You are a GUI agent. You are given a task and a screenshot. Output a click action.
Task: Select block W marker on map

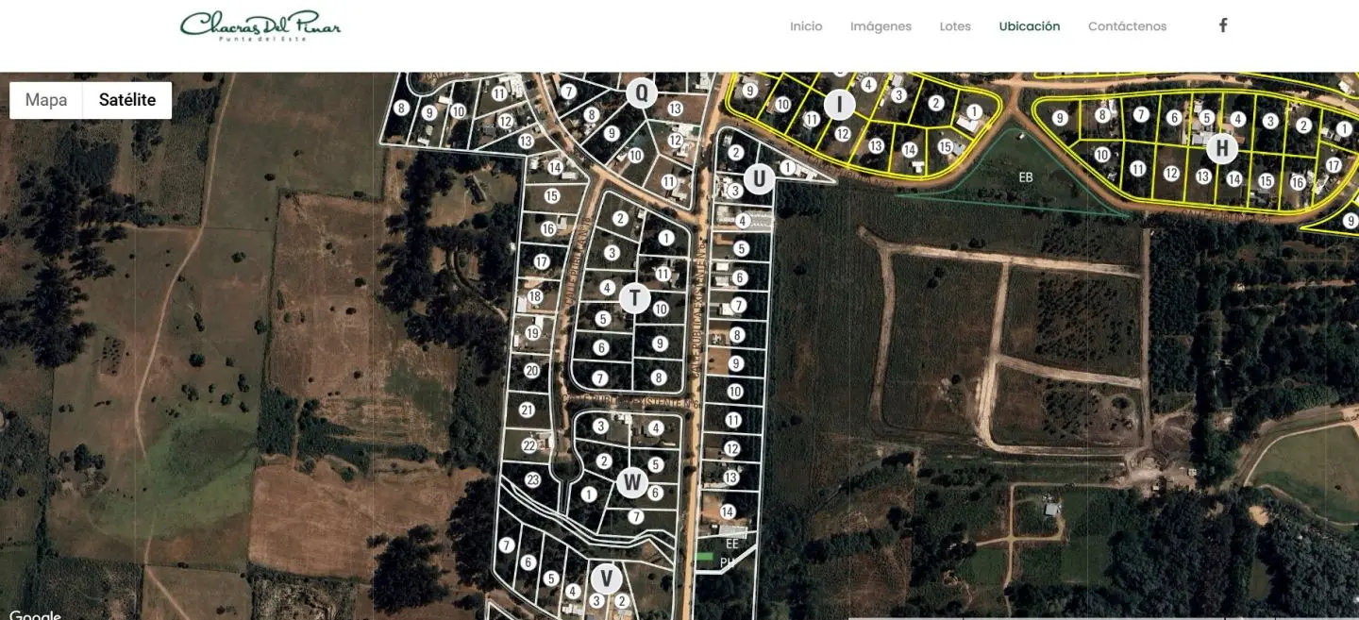coord(631,483)
